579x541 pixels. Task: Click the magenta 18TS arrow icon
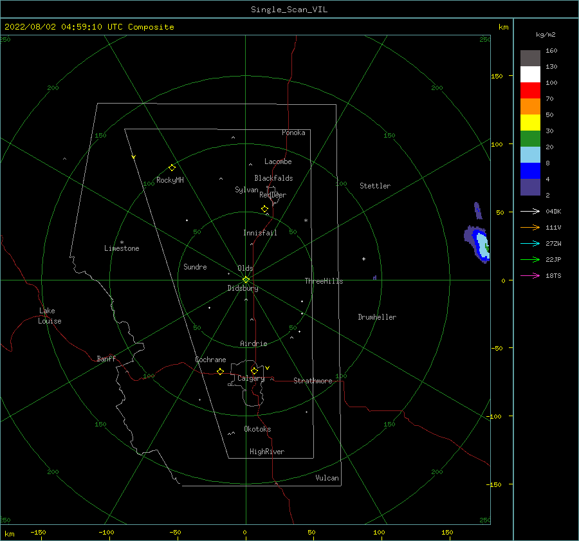click(530, 275)
